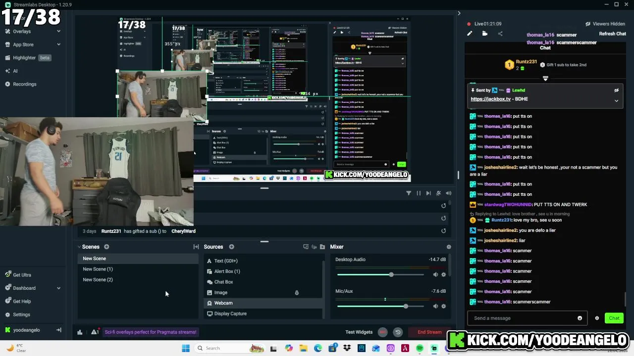Select the Display Capture source
This screenshot has width=634, height=356.
pyautogui.click(x=263, y=313)
